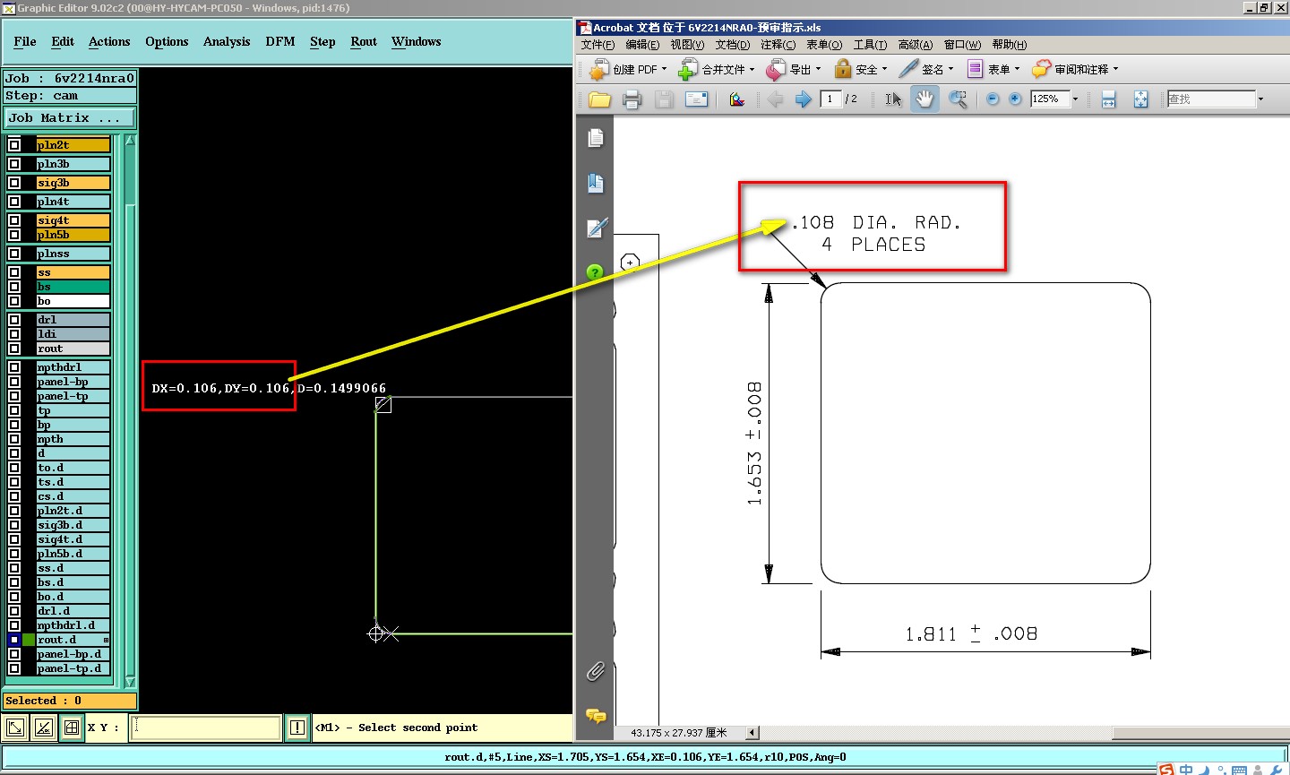Open the Comments panel in Acrobat sidebar
The image size is (1290, 775).
(596, 715)
